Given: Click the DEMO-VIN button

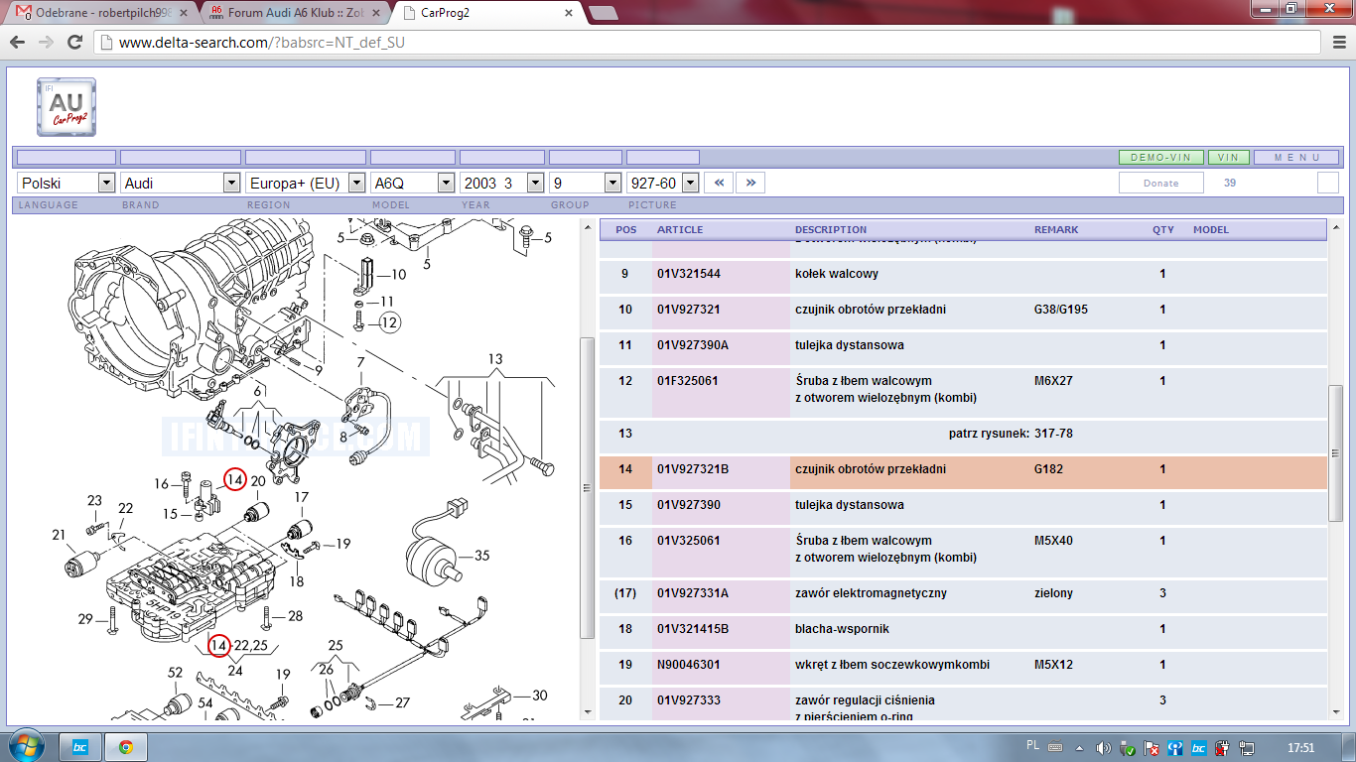Looking at the screenshot, I should click(x=1160, y=158).
